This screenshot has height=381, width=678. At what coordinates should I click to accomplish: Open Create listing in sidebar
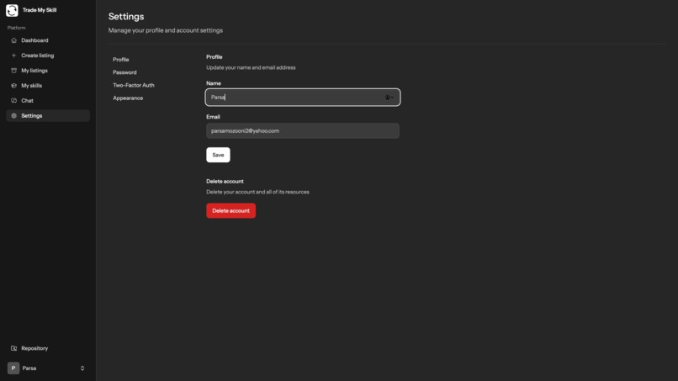[x=48, y=56]
